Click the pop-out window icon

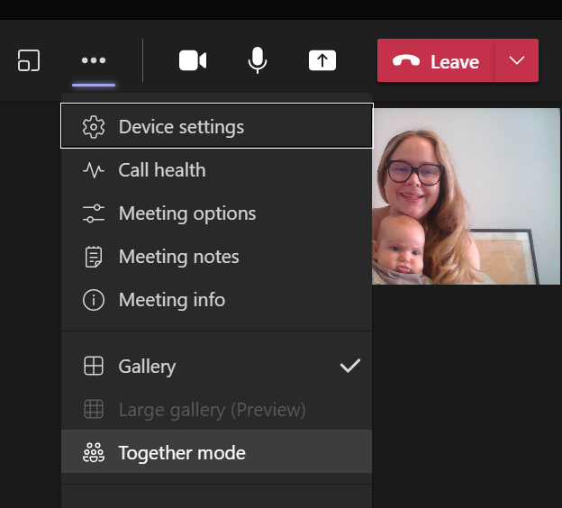pos(29,60)
